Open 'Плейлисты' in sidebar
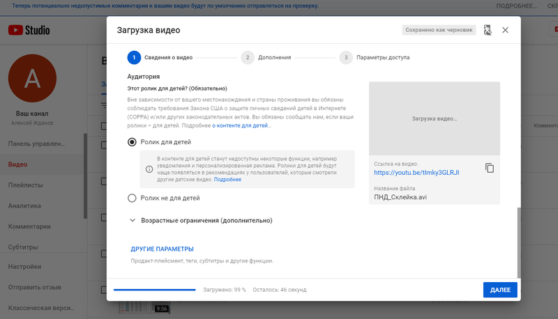This screenshot has height=319, width=558. pyautogui.click(x=26, y=185)
